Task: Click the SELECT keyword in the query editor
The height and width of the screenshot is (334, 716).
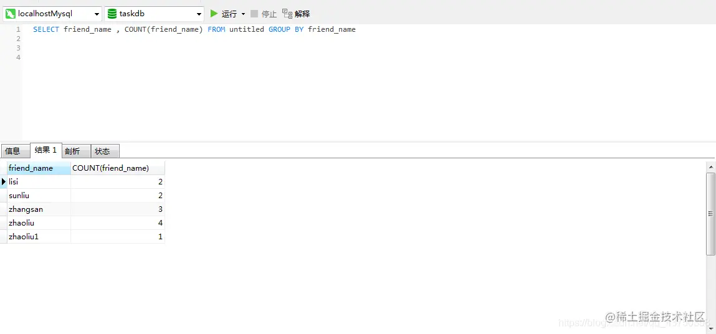Action: point(46,29)
